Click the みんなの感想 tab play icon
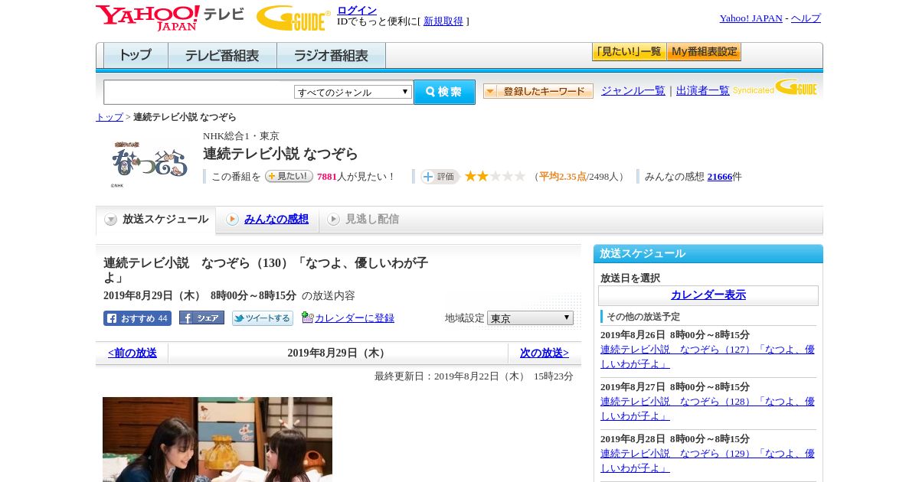 [232, 220]
